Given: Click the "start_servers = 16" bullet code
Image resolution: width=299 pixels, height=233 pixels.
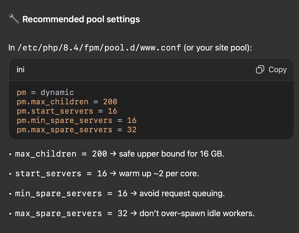Looking at the screenshot, I should [x=61, y=174].
